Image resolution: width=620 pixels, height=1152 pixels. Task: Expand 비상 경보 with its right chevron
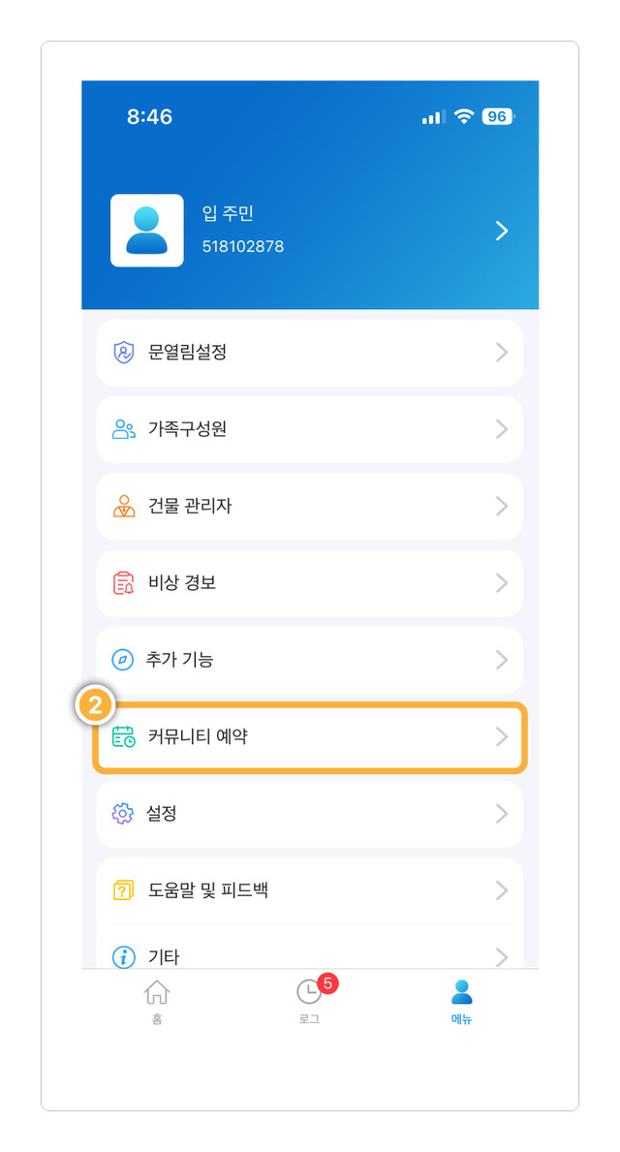point(502,583)
